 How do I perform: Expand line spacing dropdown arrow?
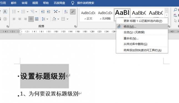coord(47,19)
